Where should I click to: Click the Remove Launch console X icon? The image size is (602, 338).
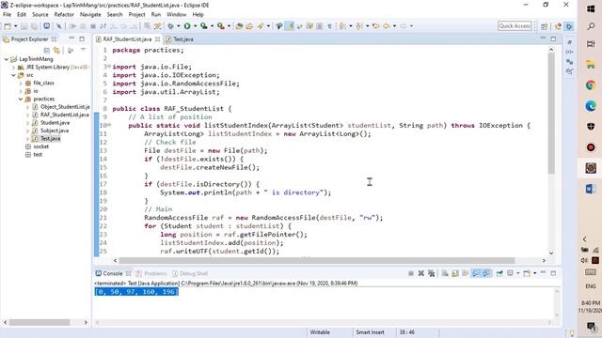421,273
